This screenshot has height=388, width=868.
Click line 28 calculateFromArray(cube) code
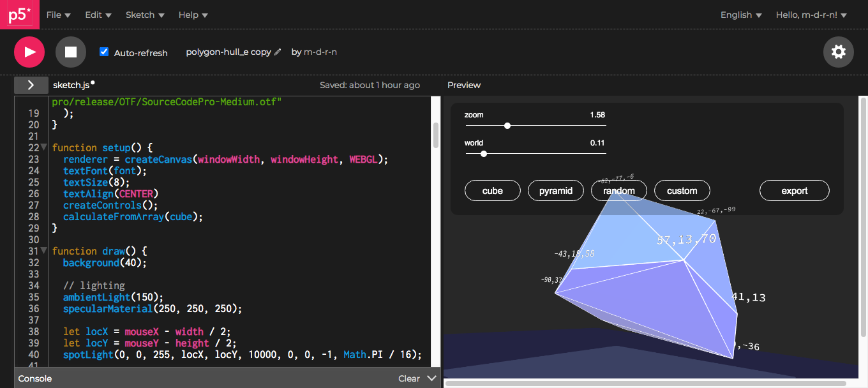[133, 216]
